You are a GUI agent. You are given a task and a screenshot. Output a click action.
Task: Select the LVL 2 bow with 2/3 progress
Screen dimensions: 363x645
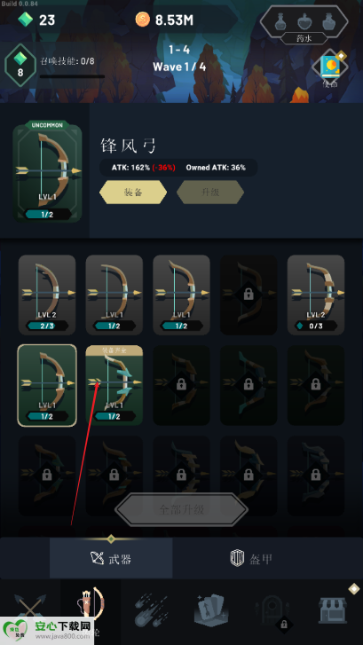47,295
